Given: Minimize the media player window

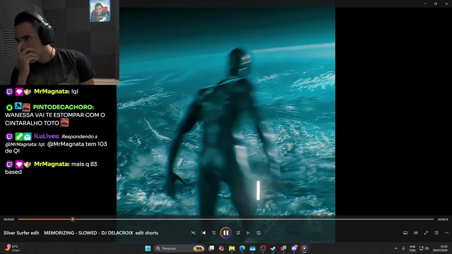Looking at the screenshot, I should [x=425, y=4].
